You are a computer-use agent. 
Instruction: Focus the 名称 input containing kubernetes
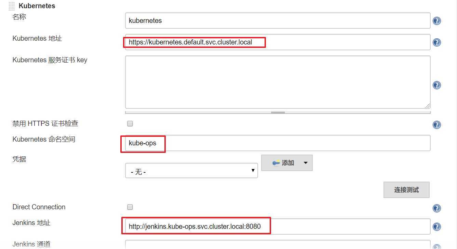pos(278,21)
